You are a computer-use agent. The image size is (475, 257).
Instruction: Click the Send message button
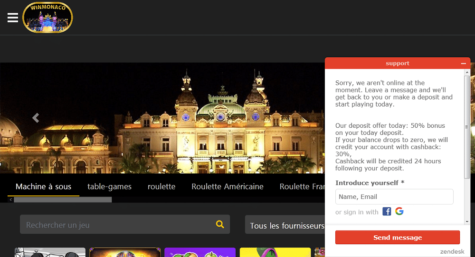tap(398, 238)
